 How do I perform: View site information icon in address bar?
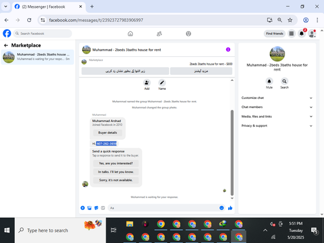43,20
